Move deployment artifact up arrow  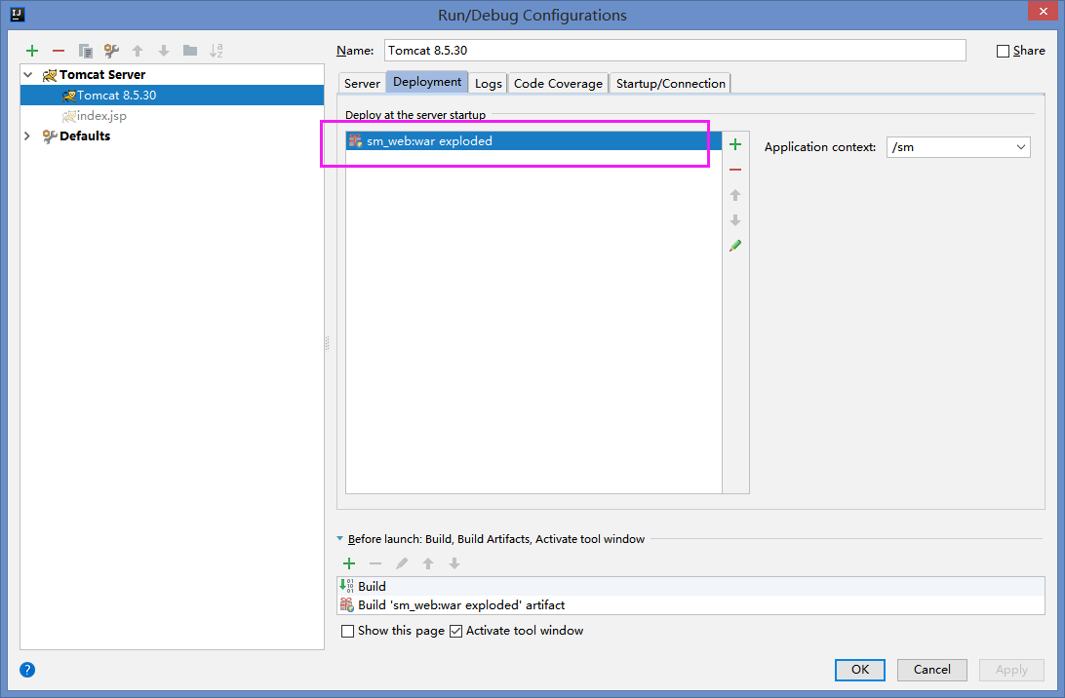(x=735, y=196)
